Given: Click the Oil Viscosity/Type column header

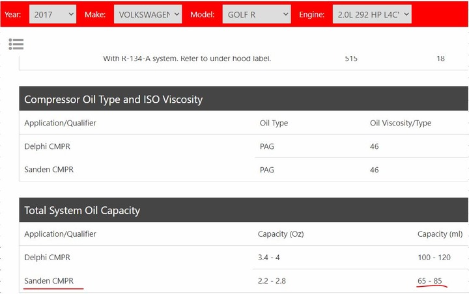Looking at the screenshot, I should [x=401, y=123].
